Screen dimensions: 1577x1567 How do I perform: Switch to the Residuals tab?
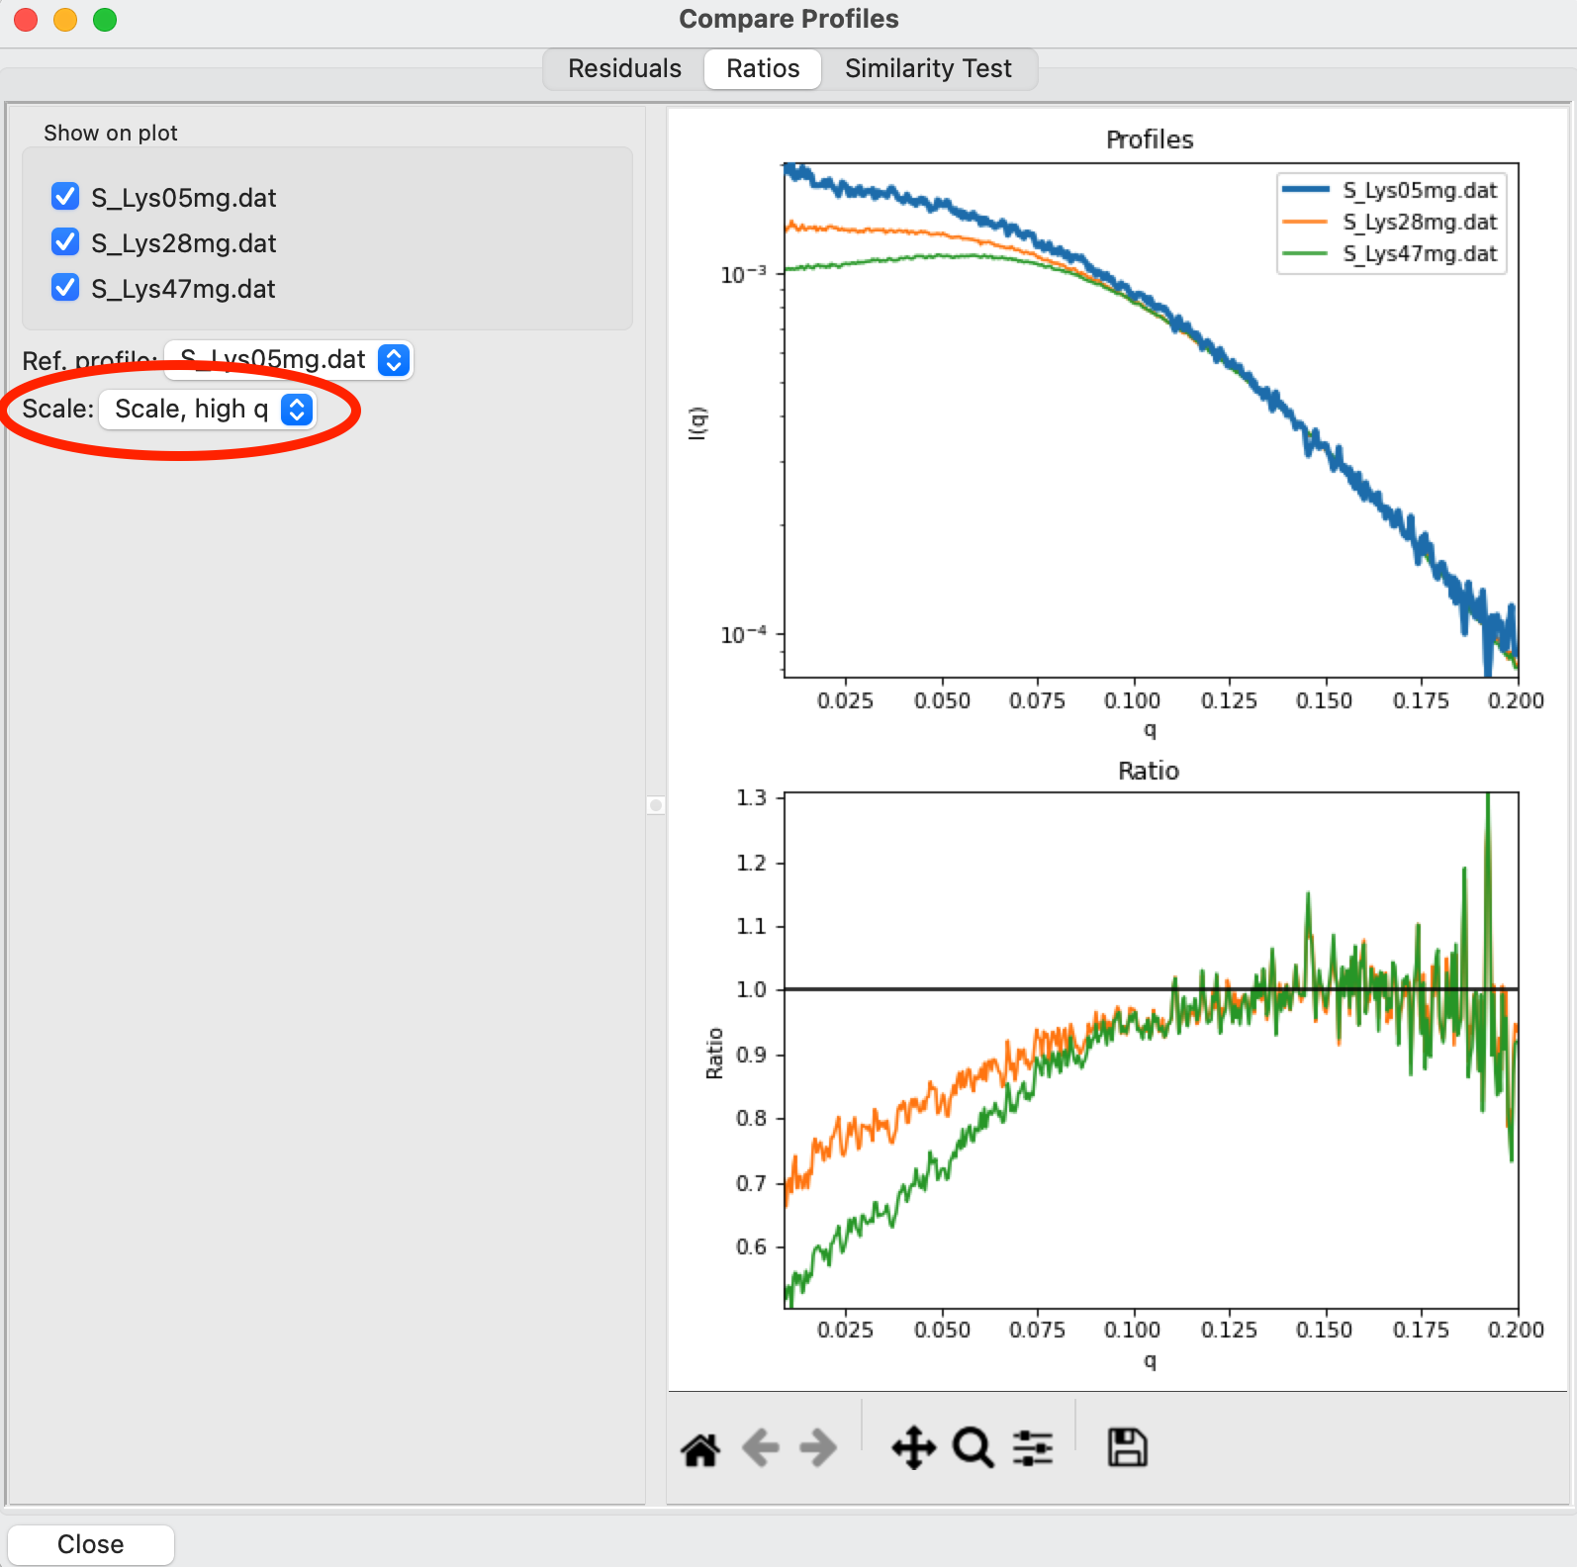(x=624, y=68)
